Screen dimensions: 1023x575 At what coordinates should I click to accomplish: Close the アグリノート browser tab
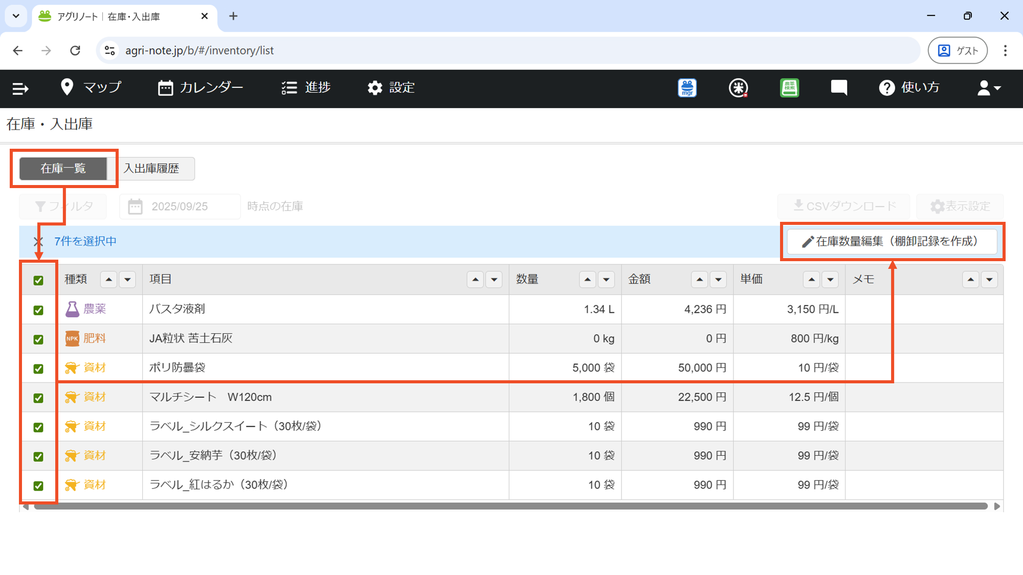[205, 16]
